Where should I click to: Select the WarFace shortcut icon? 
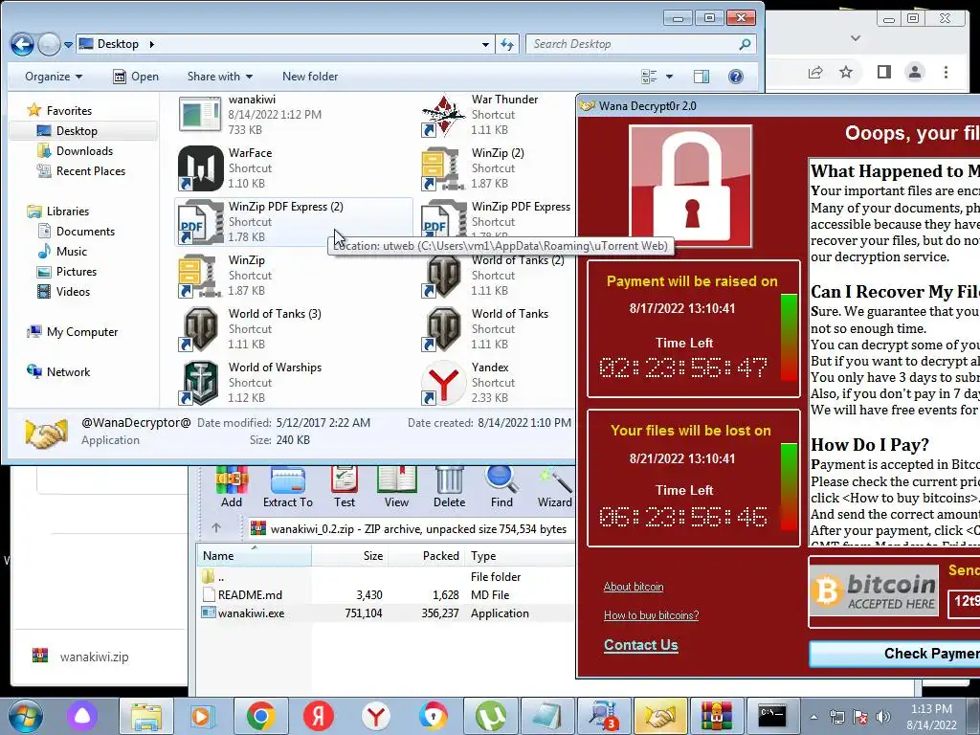pos(200,168)
